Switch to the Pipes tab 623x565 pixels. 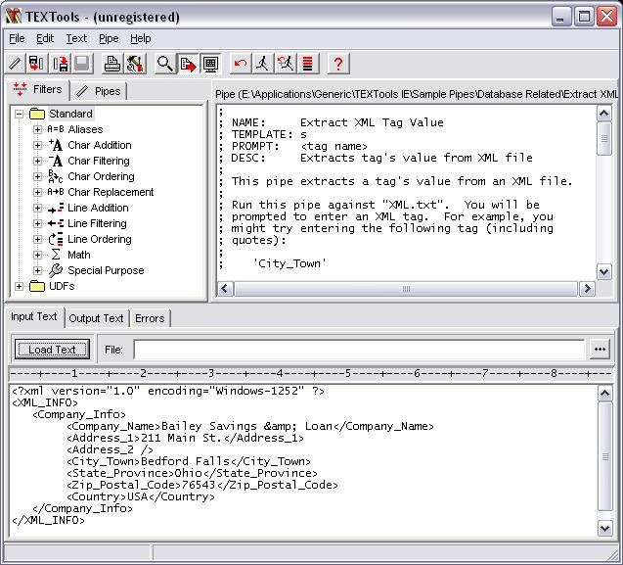point(99,91)
